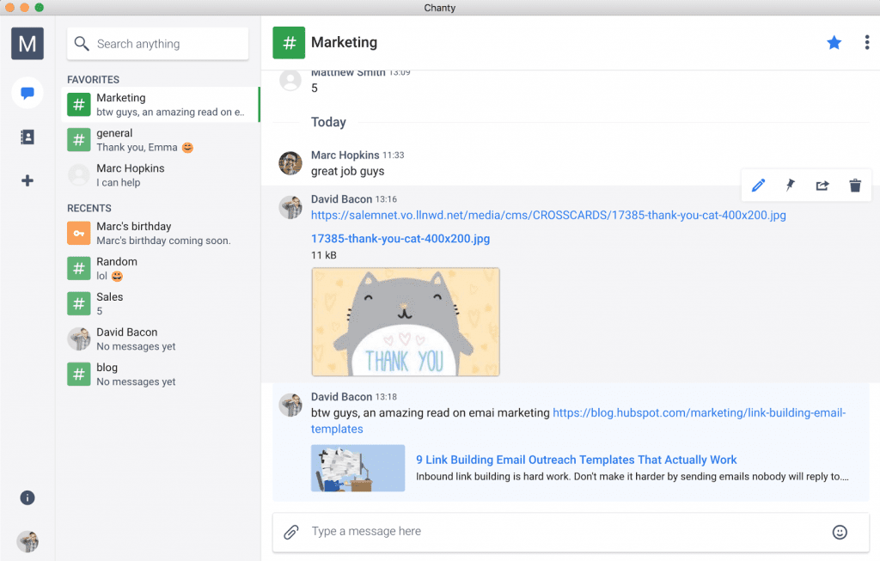Open Marc's birthday private conversation

[159, 233]
